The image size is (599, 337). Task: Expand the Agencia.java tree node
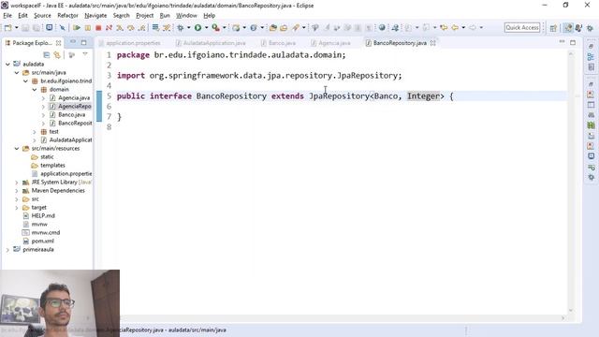point(43,98)
